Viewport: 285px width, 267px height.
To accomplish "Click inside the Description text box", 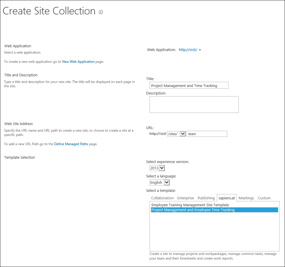I will [x=194, y=105].
